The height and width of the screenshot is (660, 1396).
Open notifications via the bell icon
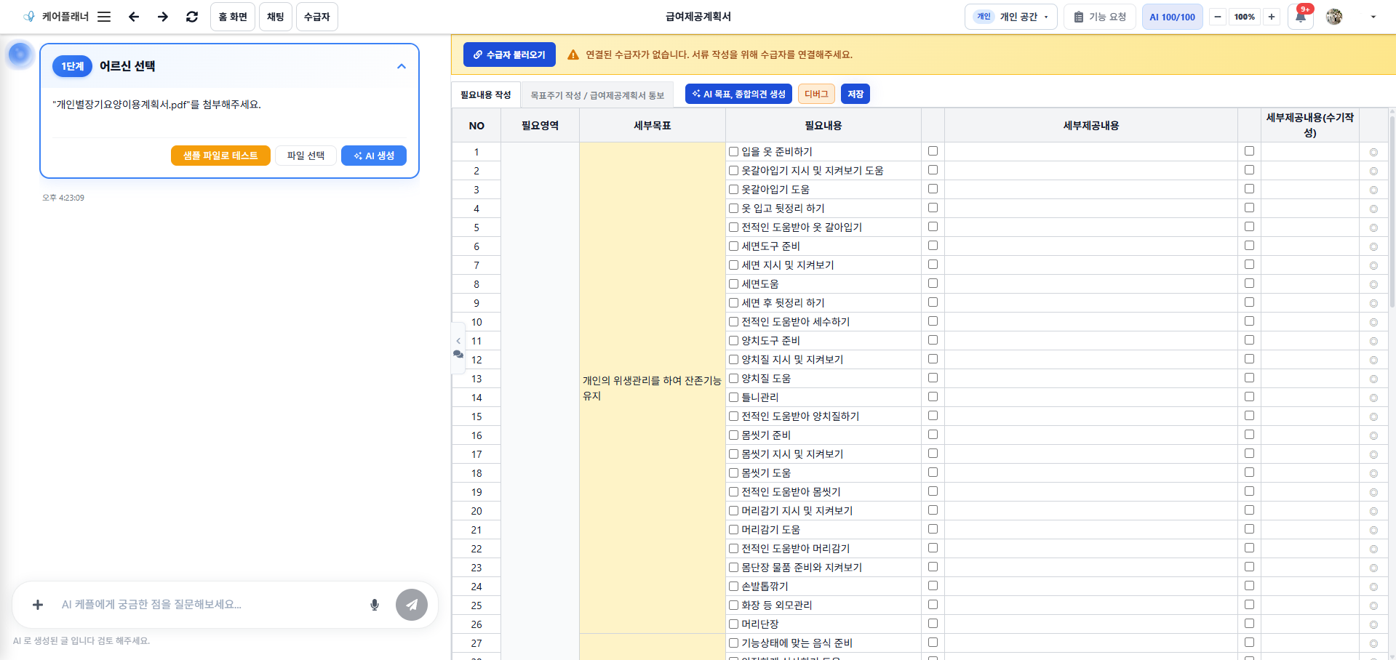tap(1301, 17)
